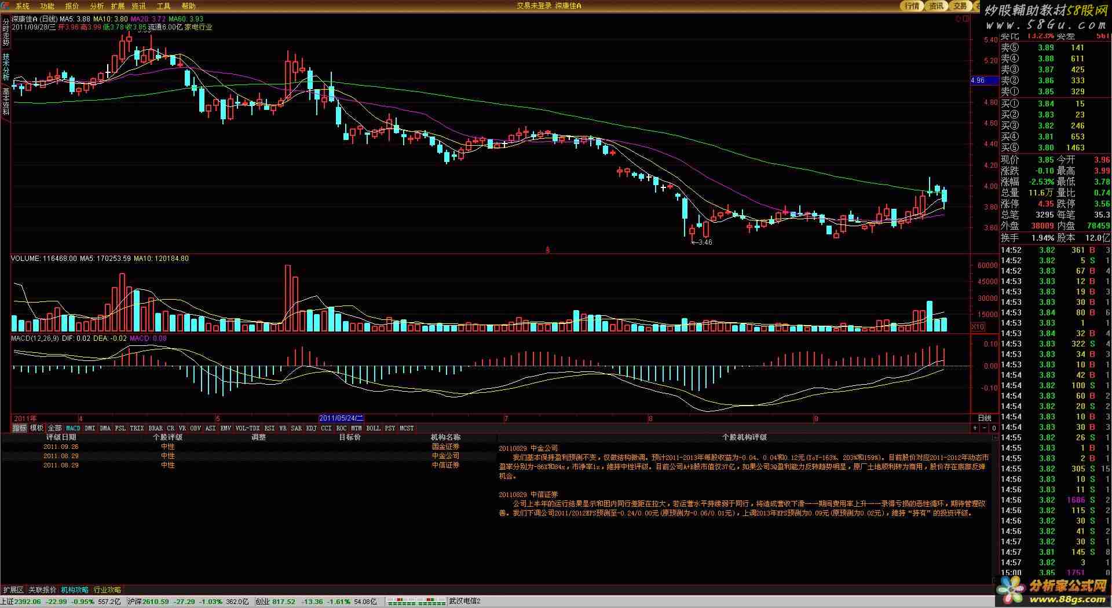Open the 分析 menu
The height and width of the screenshot is (608, 1112).
point(97,6)
